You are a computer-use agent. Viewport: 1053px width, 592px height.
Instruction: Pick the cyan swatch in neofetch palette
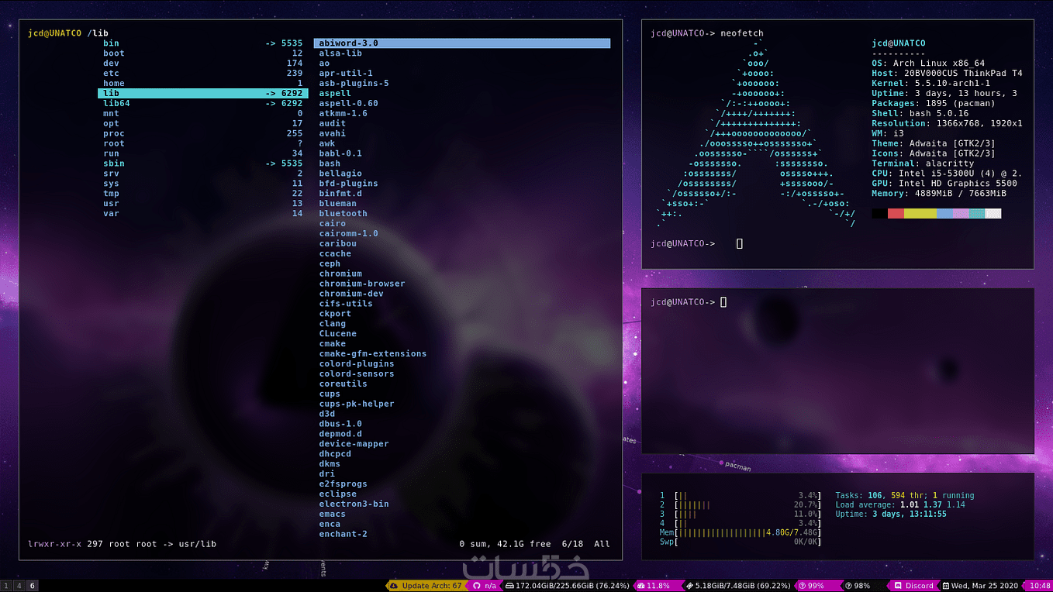977,213
